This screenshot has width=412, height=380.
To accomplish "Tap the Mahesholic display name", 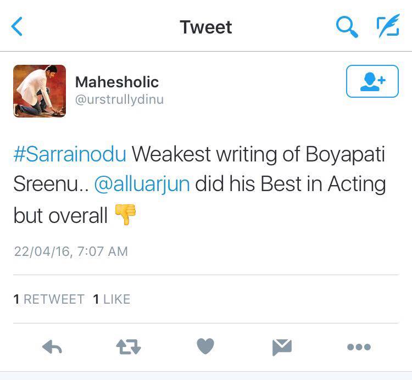I will (x=116, y=82).
